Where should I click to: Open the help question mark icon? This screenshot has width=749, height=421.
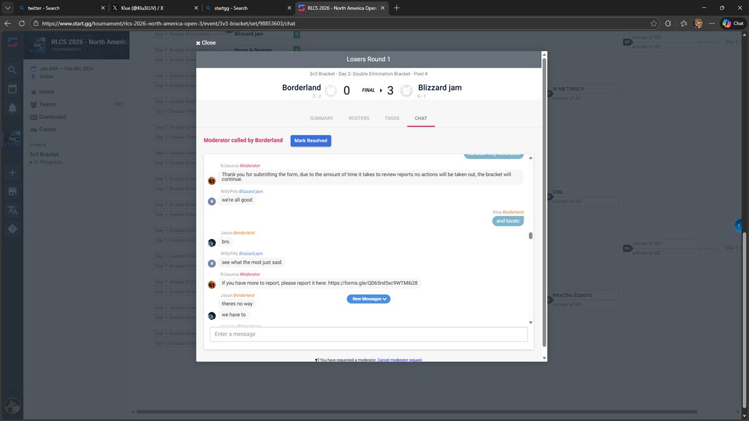tap(12, 229)
